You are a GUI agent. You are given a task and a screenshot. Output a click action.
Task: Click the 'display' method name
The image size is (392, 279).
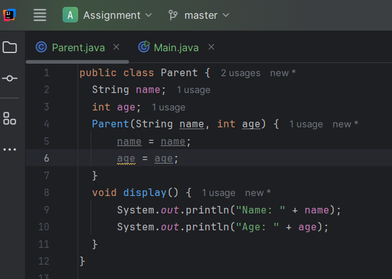[x=145, y=193]
